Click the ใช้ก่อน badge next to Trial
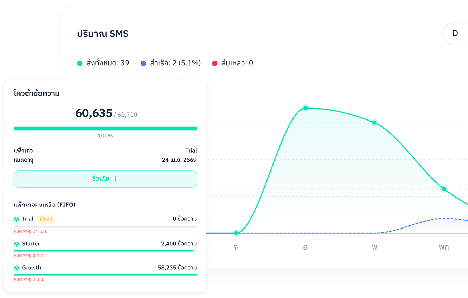 pyautogui.click(x=45, y=219)
